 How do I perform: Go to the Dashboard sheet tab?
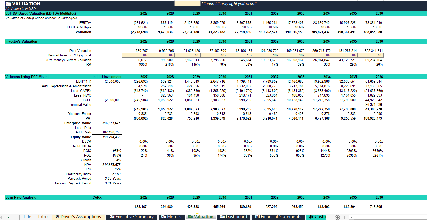[233, 217]
